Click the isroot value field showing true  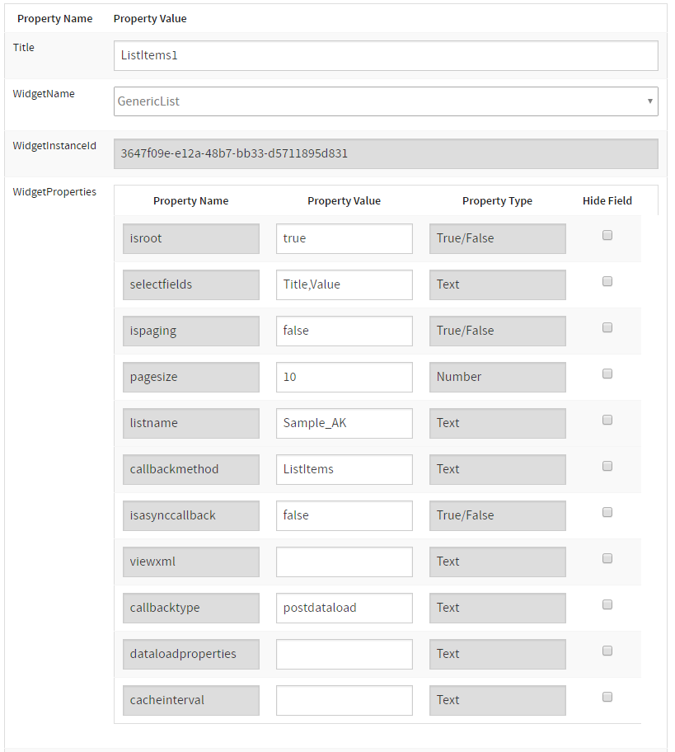[344, 238]
